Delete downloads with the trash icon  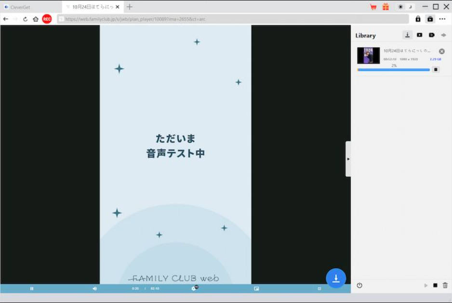pos(445,285)
